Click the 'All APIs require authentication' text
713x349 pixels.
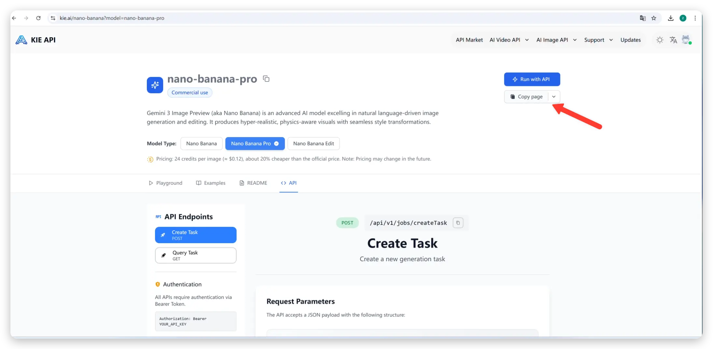tap(193, 300)
